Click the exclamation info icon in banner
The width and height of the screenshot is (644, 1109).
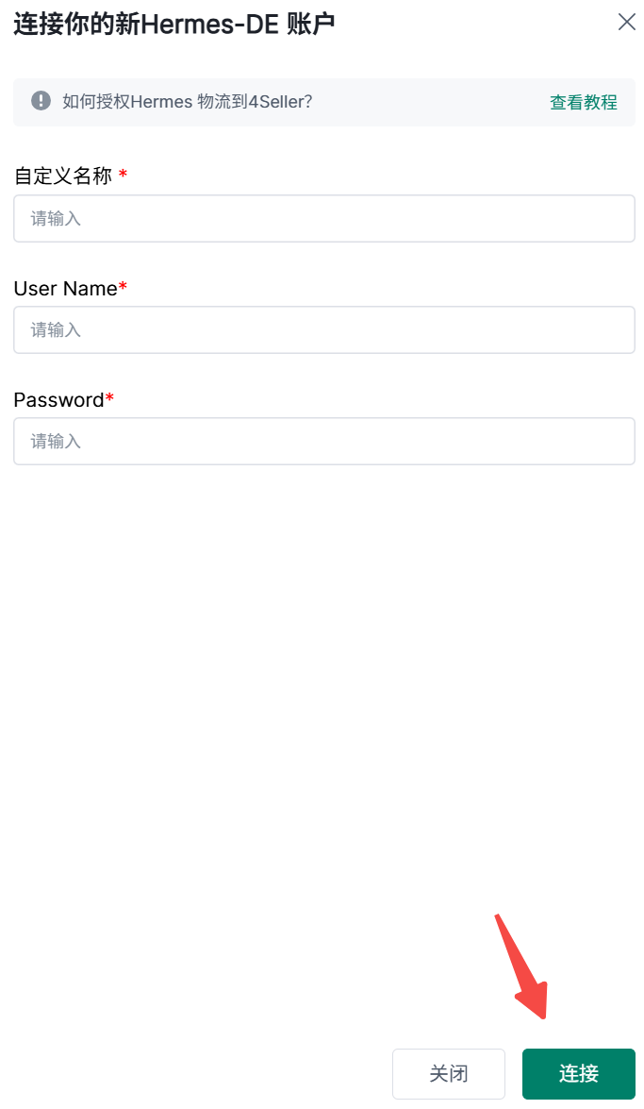pos(41,101)
